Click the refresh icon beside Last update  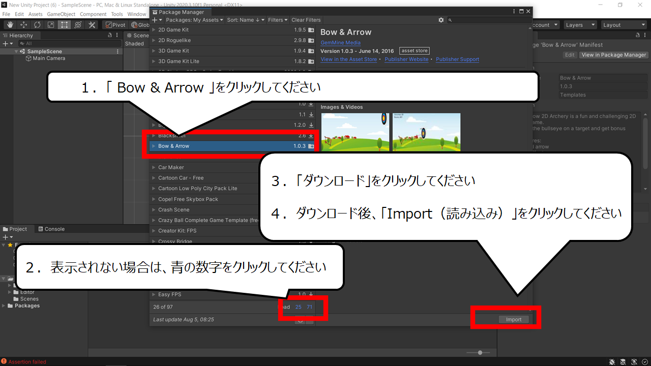pyautogui.click(x=301, y=320)
